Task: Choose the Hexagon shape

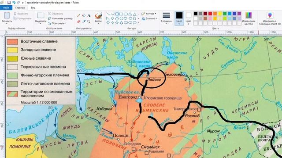Action: point(121,18)
